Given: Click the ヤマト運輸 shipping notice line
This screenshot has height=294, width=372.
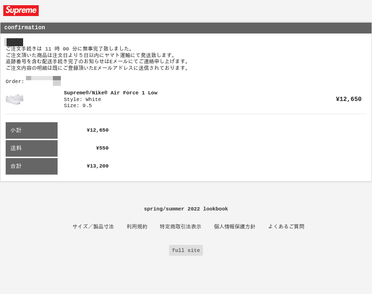Looking at the screenshot, I should (x=90, y=55).
